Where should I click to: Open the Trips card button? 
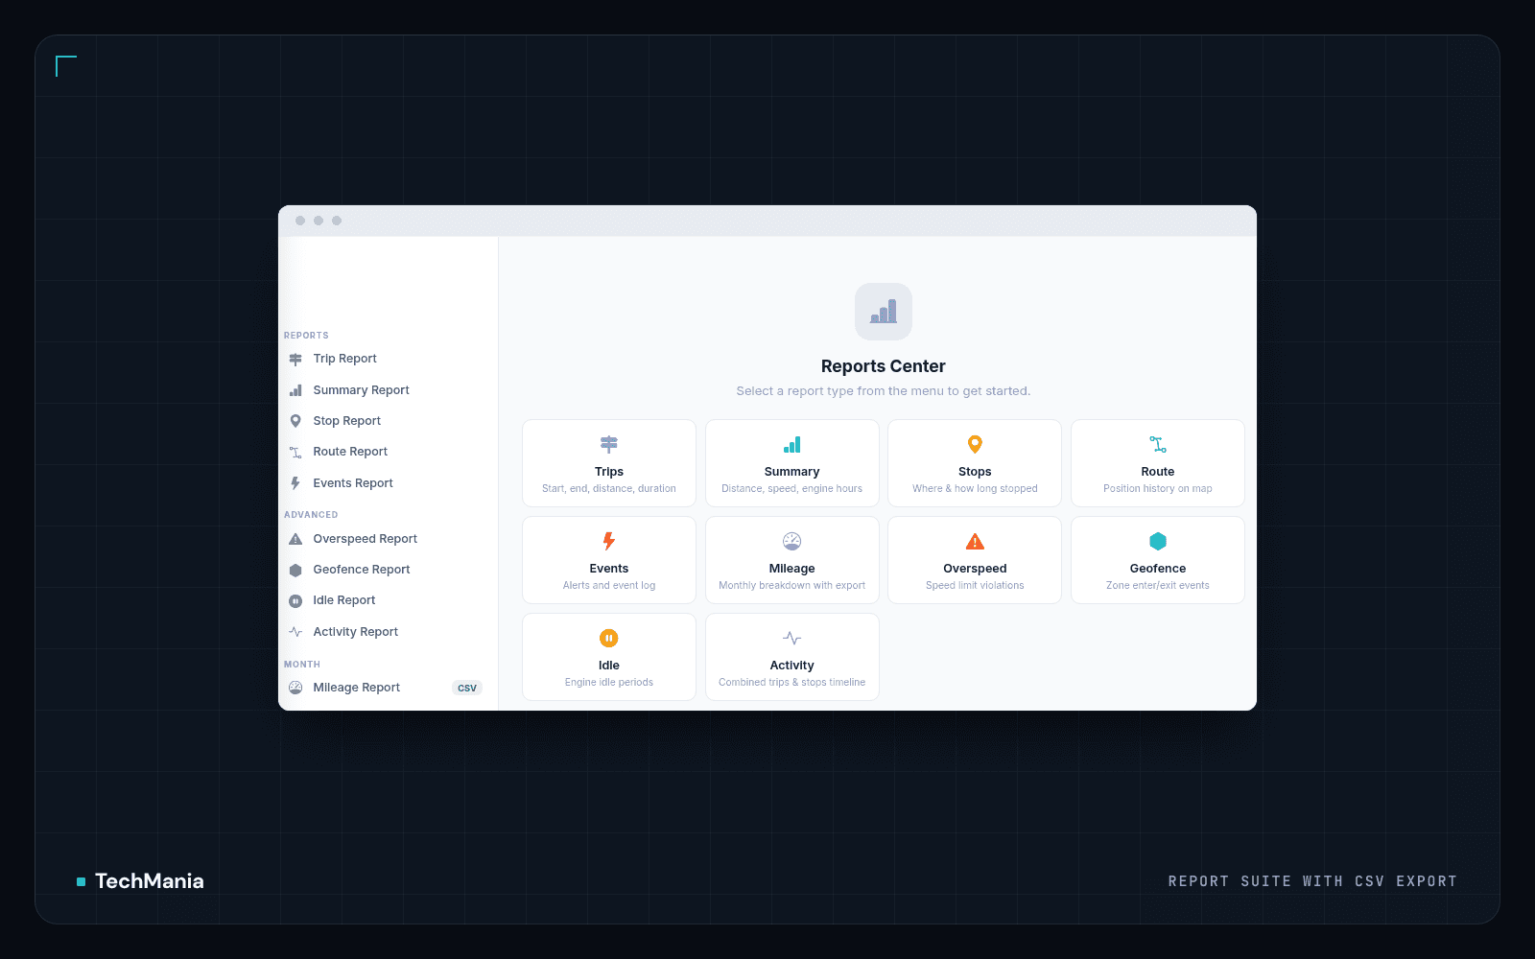point(609,463)
